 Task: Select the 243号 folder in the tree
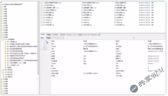click(x=5, y=30)
